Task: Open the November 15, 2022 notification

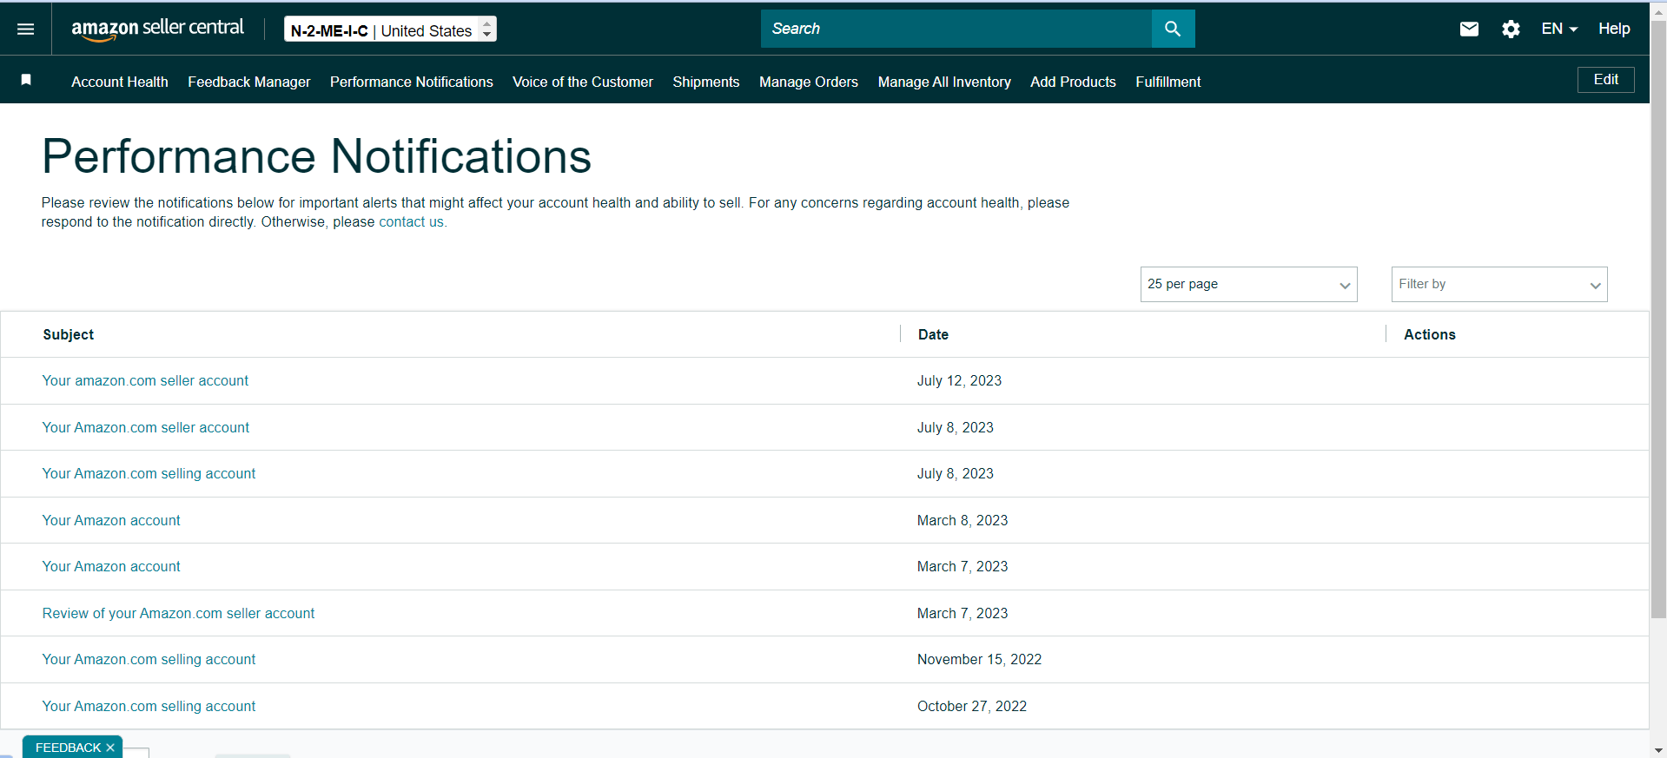Action: pyautogui.click(x=149, y=659)
